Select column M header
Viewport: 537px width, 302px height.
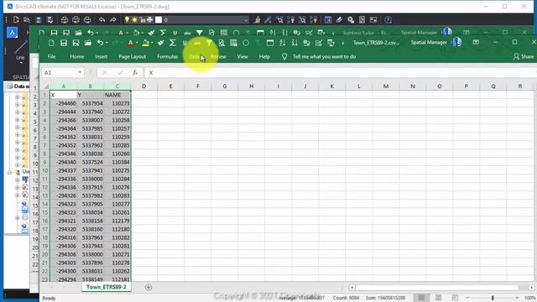[386, 86]
